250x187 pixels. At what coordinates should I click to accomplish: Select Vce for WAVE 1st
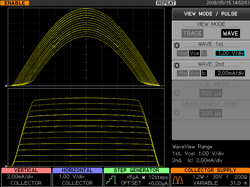[194, 53]
